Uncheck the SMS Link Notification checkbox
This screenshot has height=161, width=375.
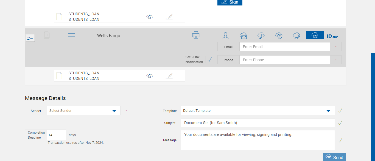point(209,59)
